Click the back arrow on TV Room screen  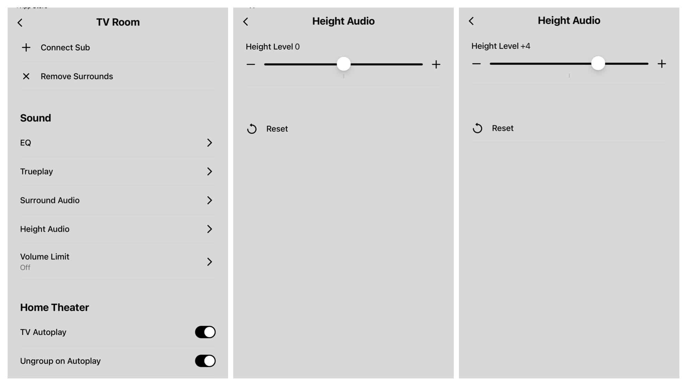(x=21, y=22)
